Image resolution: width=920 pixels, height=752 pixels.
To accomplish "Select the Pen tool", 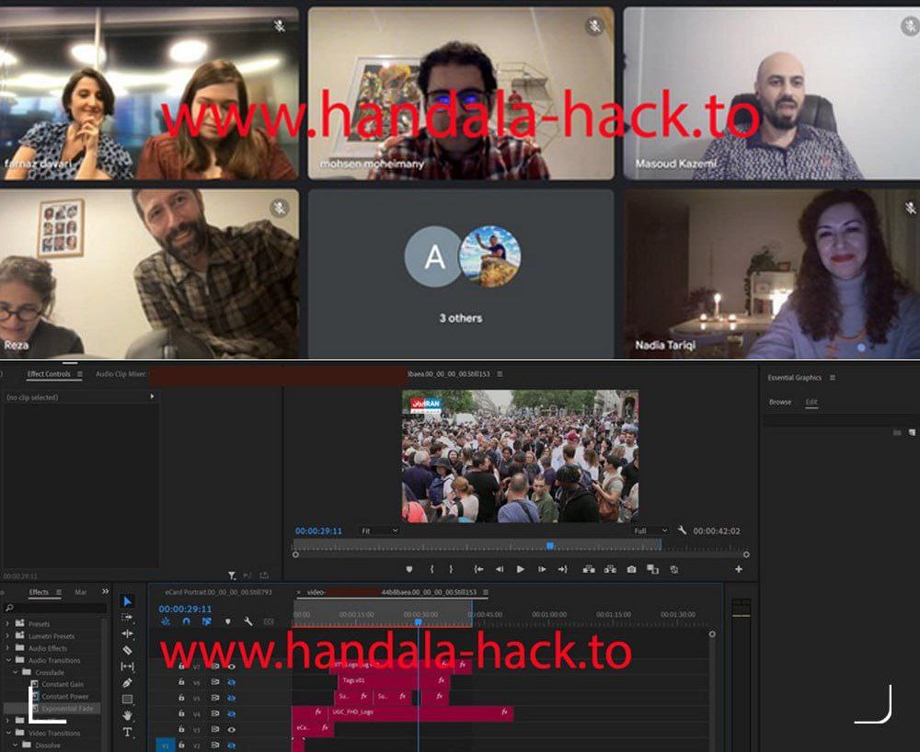I will tap(127, 683).
